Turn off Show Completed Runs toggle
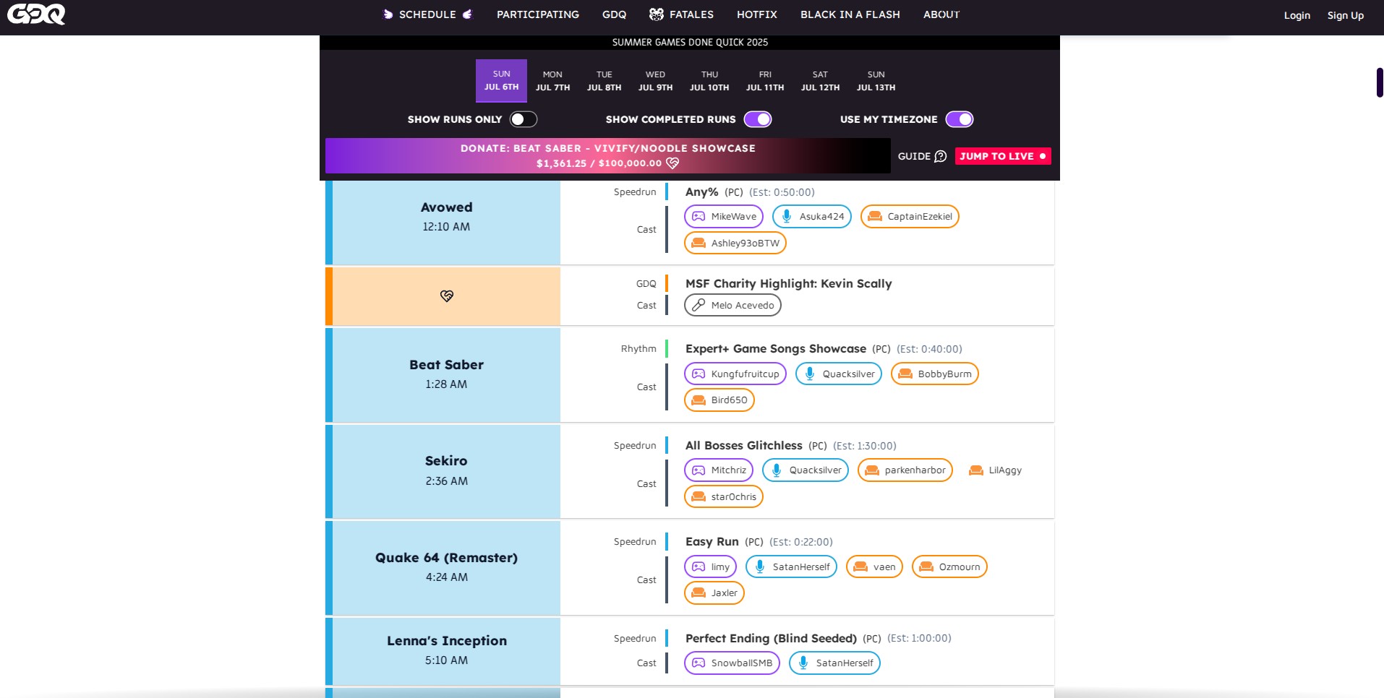The height and width of the screenshot is (698, 1384). pyautogui.click(x=758, y=119)
